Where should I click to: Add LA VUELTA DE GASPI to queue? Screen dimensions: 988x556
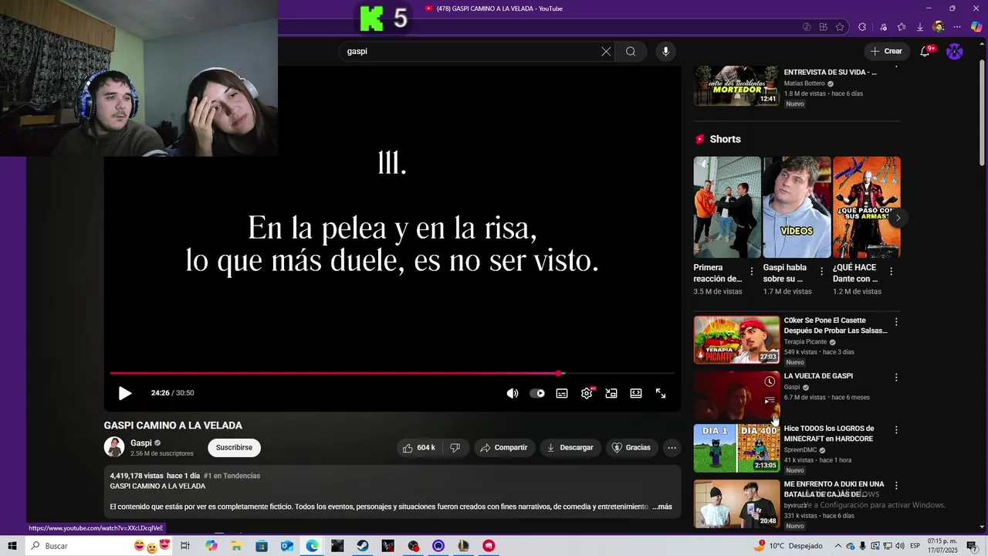(x=770, y=400)
